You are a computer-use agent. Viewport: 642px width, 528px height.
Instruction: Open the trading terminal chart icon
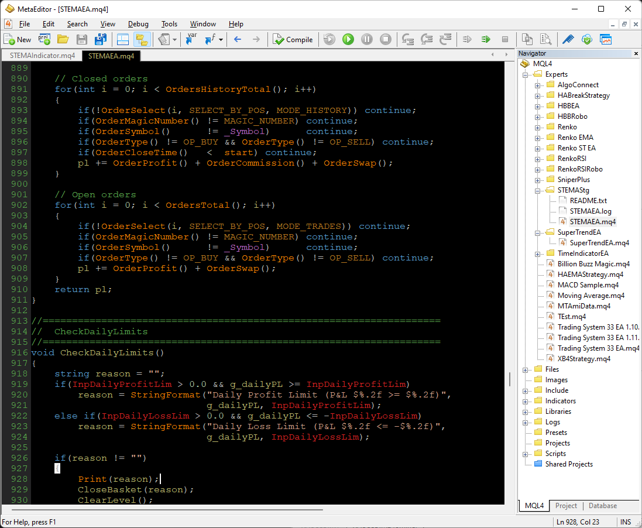point(606,39)
